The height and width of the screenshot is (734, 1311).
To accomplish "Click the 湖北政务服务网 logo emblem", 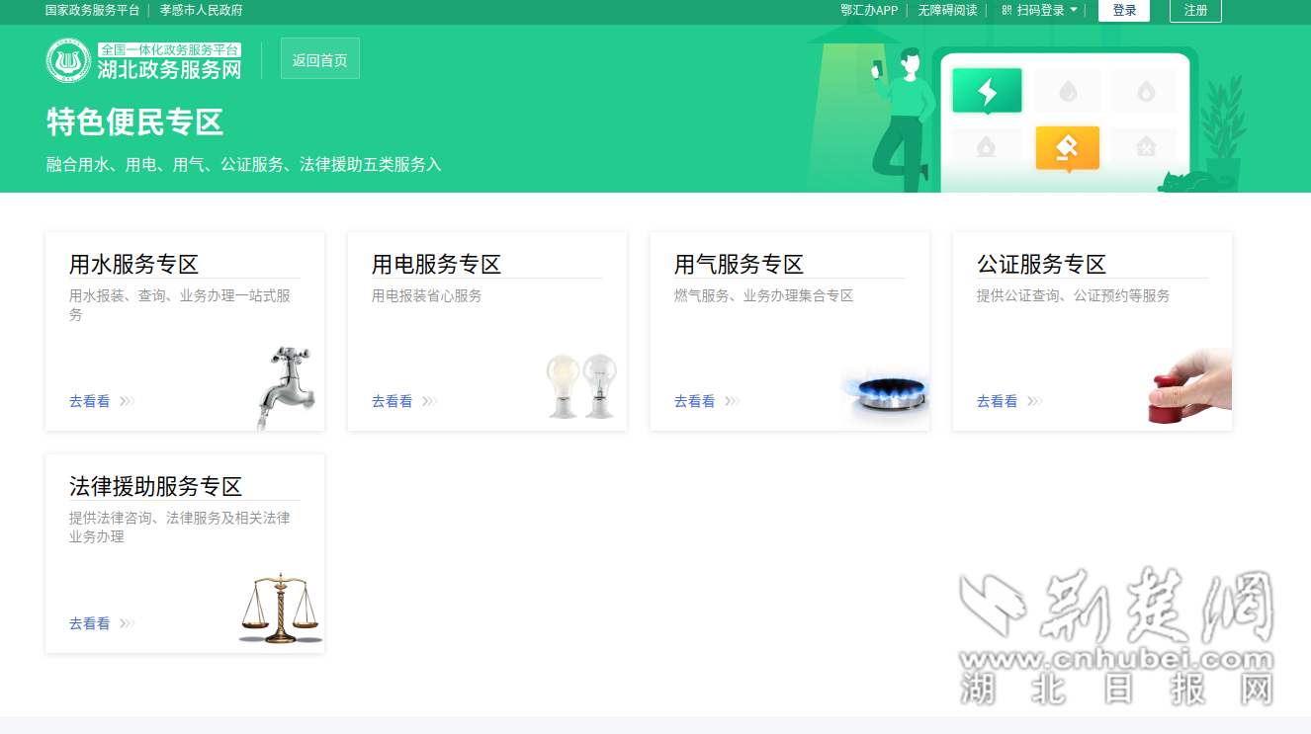I will [68, 58].
